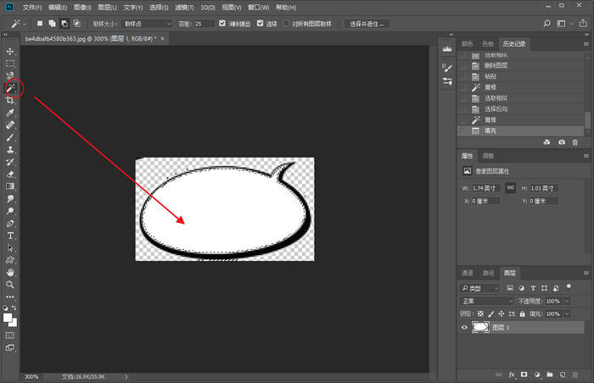Add a layer mask to the layer
The height and width of the screenshot is (383, 594).
point(524,374)
